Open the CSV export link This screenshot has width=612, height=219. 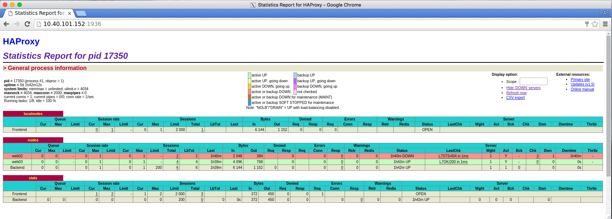(515, 98)
